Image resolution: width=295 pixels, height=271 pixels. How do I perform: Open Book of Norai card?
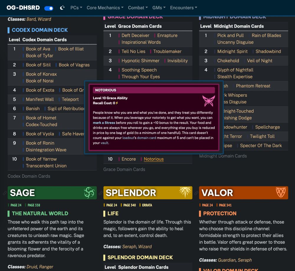tap(40, 81)
